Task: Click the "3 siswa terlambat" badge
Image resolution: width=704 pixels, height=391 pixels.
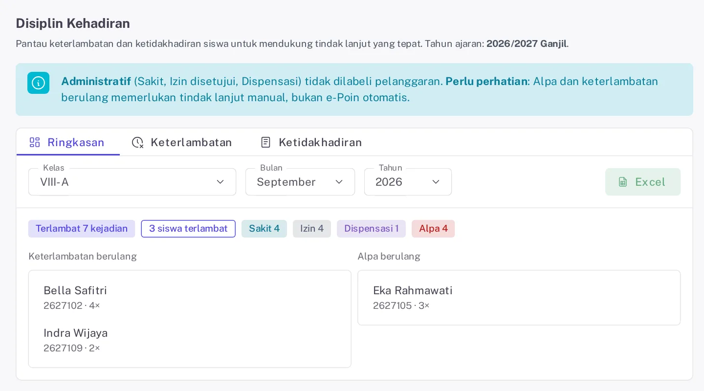Action: pos(188,229)
